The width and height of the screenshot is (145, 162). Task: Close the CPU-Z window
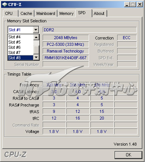click(x=140, y=4)
